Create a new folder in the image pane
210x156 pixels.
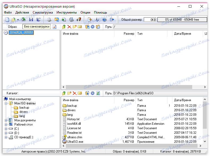point(75,26)
